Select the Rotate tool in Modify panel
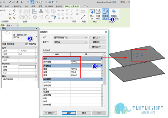The image size is (168, 118). [47, 17]
